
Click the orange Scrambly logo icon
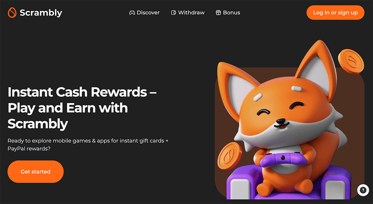tap(12, 12)
